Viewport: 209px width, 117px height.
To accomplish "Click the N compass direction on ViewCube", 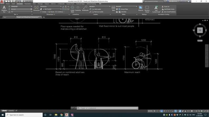I will click(x=200, y=24).
